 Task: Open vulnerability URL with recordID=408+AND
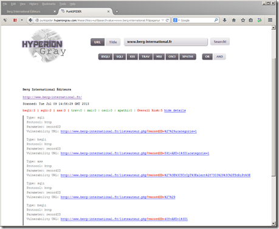click(x=124, y=219)
